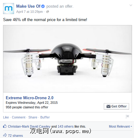This screenshot has width=134, height=138.
Task: Click the Buffer link
Action: tap(45, 117)
